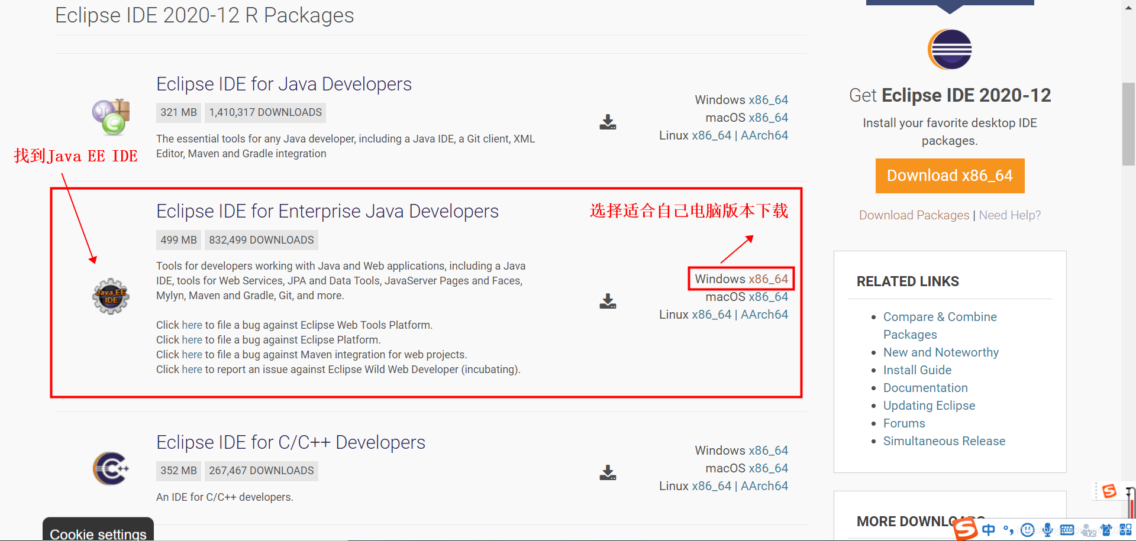Image resolution: width=1136 pixels, height=541 pixels.
Task: Open Sogou toolbox grid icon
Action: [1125, 530]
